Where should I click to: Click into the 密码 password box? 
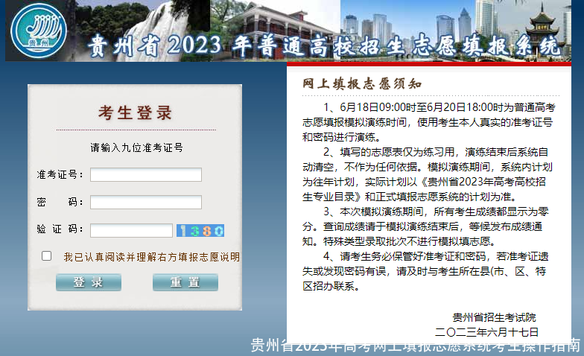(x=146, y=203)
